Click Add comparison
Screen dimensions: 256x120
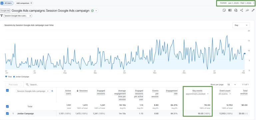pos(24,3)
